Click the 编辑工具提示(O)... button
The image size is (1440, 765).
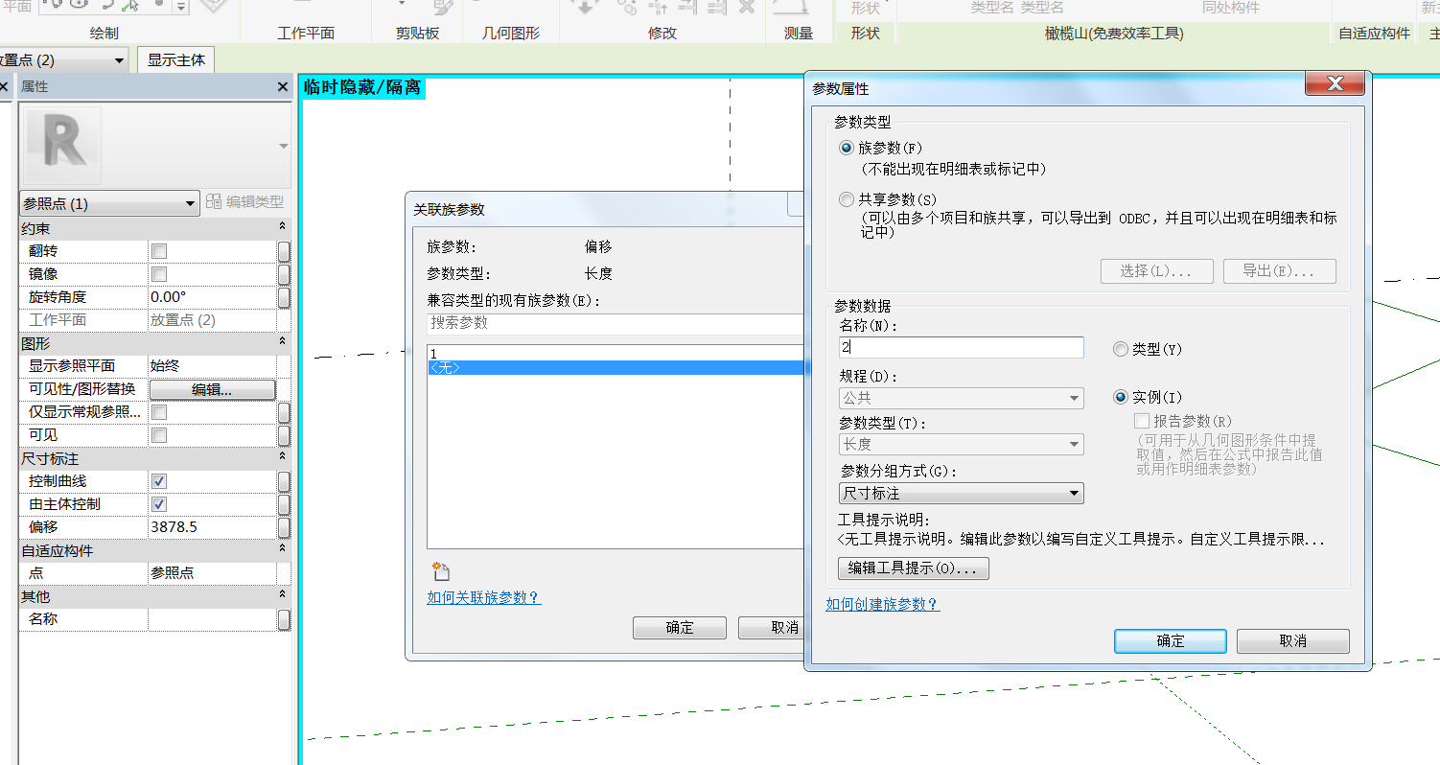click(x=913, y=568)
